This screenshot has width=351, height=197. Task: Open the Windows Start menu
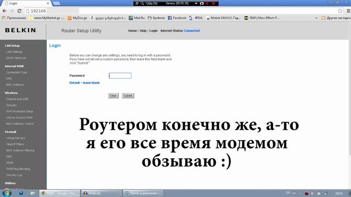(x=7, y=193)
